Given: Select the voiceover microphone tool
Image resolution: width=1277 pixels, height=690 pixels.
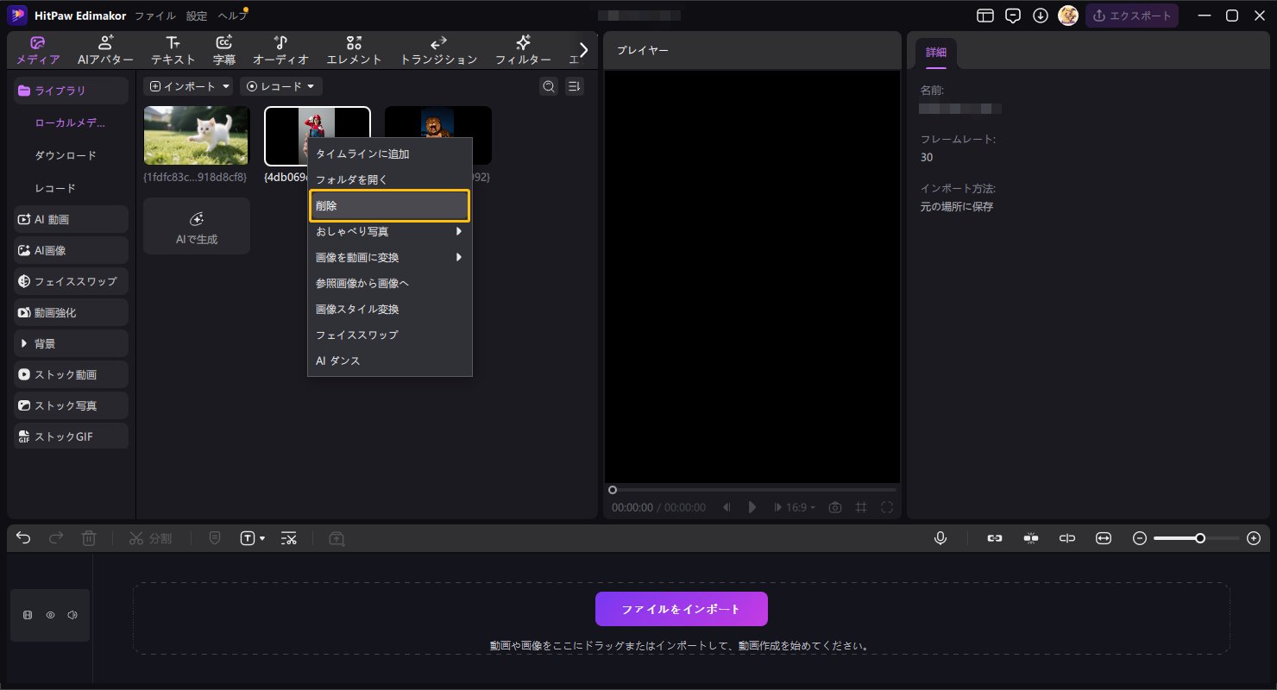Looking at the screenshot, I should tap(940, 538).
